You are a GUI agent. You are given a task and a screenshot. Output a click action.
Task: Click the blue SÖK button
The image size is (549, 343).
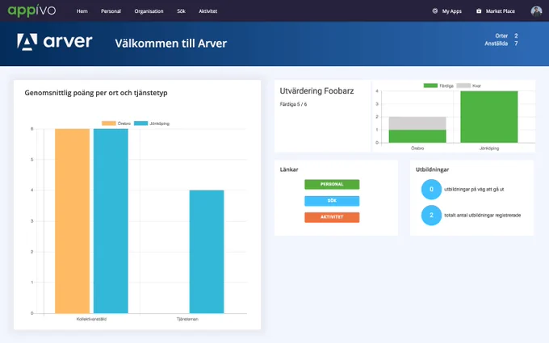coord(332,201)
